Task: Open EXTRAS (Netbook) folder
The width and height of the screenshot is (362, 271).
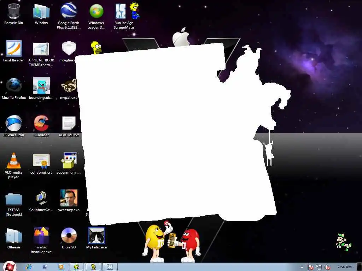Action: click(14, 204)
